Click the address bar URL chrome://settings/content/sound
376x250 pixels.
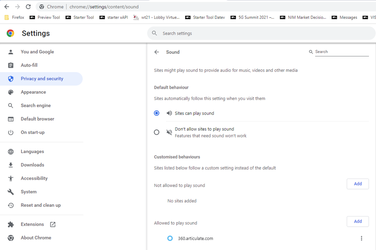(104, 7)
